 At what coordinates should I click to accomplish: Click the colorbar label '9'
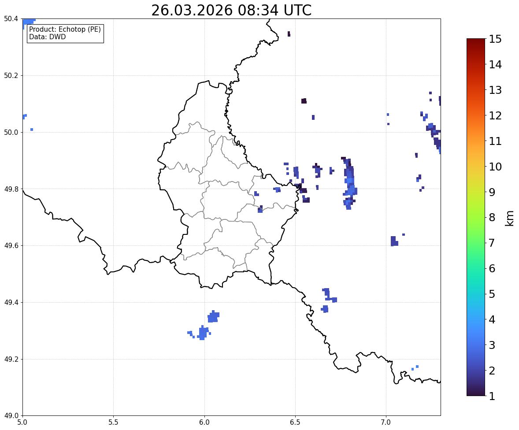click(x=492, y=192)
